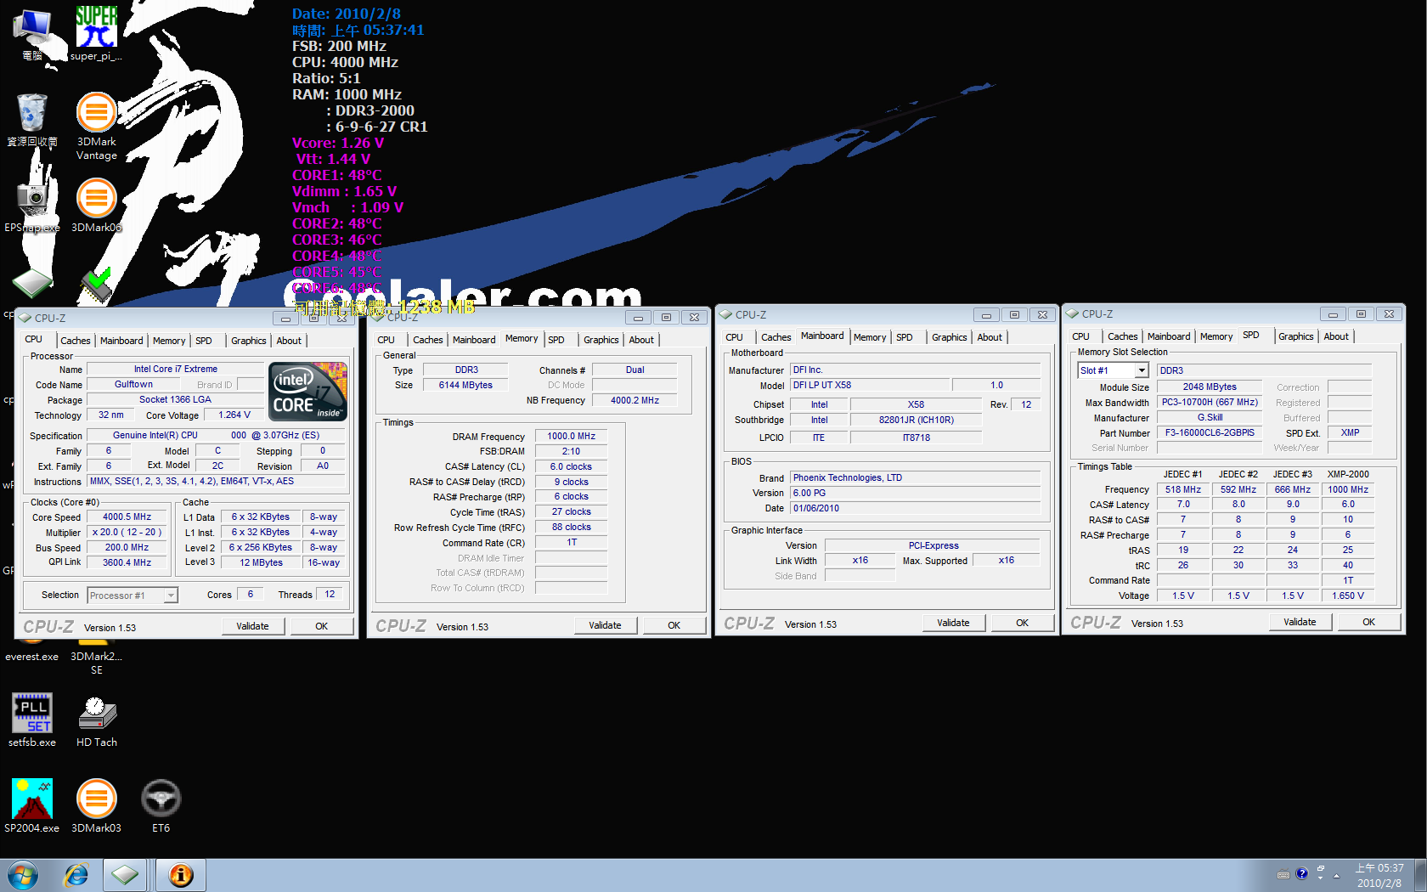Open About tab in SPD CPU-Z window
Viewport: 1427px width, 892px height.
(x=1336, y=336)
